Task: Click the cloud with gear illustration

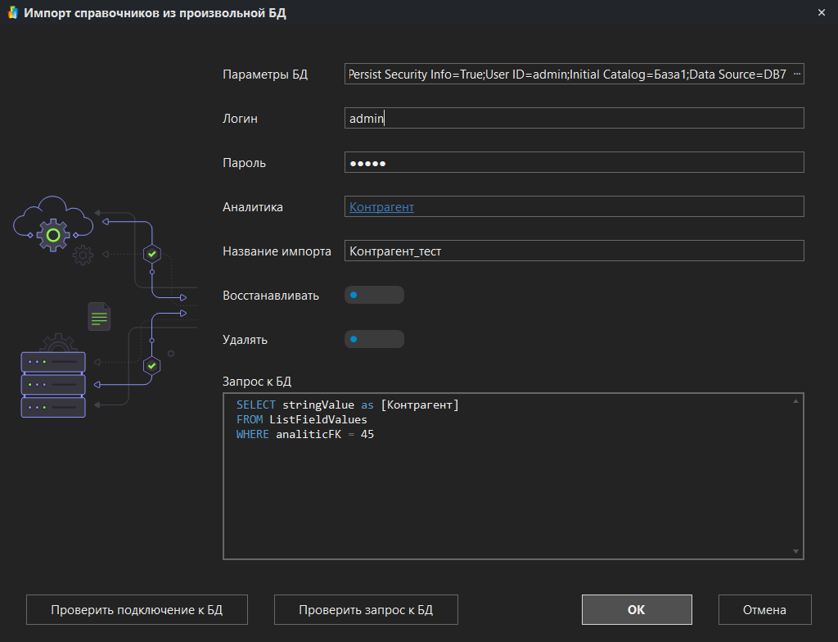Action: coord(53,224)
